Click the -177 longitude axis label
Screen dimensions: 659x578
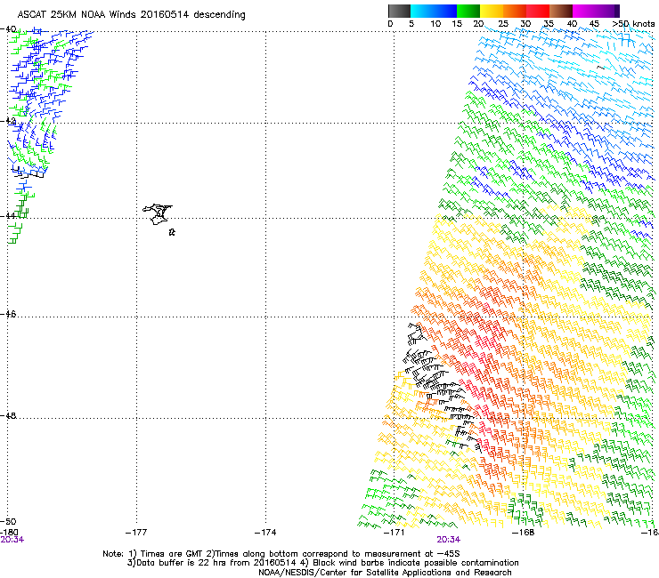click(136, 533)
